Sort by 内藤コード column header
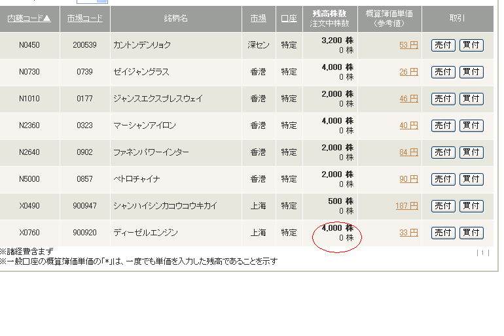Image resolution: width=504 pixels, height=336 pixels. (x=29, y=18)
